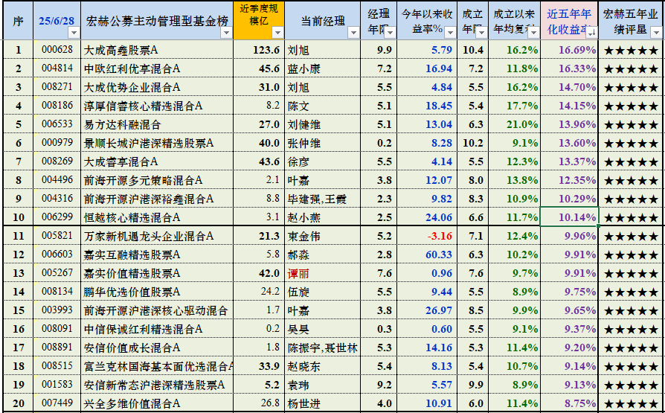This screenshot has height=413, width=665.
Task: Select fund code cell 000628
Action: tap(57, 50)
